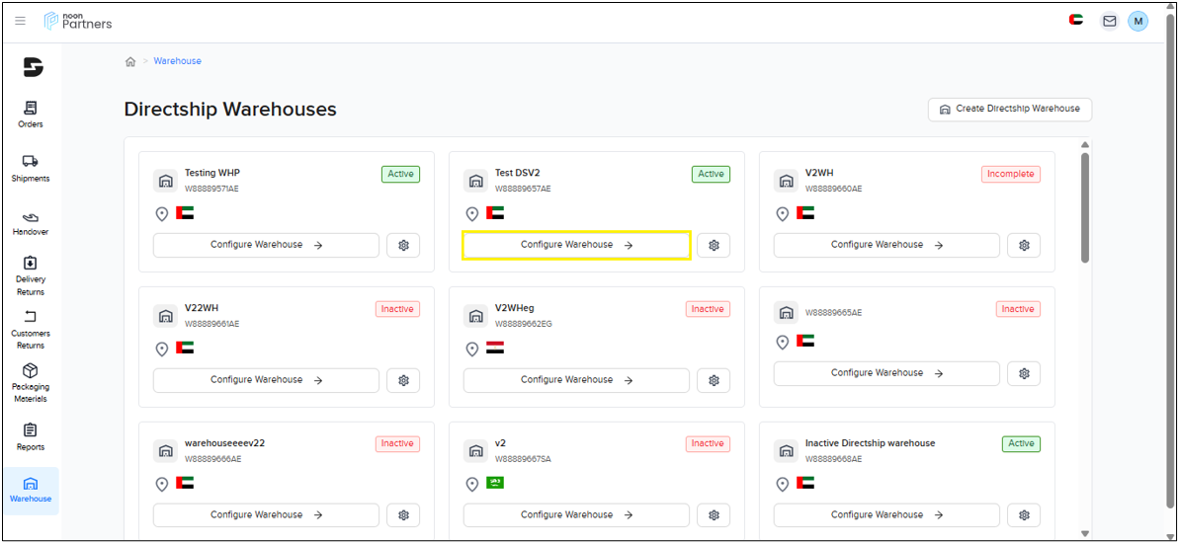The width and height of the screenshot is (1178, 544).
Task: Open Delivery Returns section
Action: (x=31, y=276)
